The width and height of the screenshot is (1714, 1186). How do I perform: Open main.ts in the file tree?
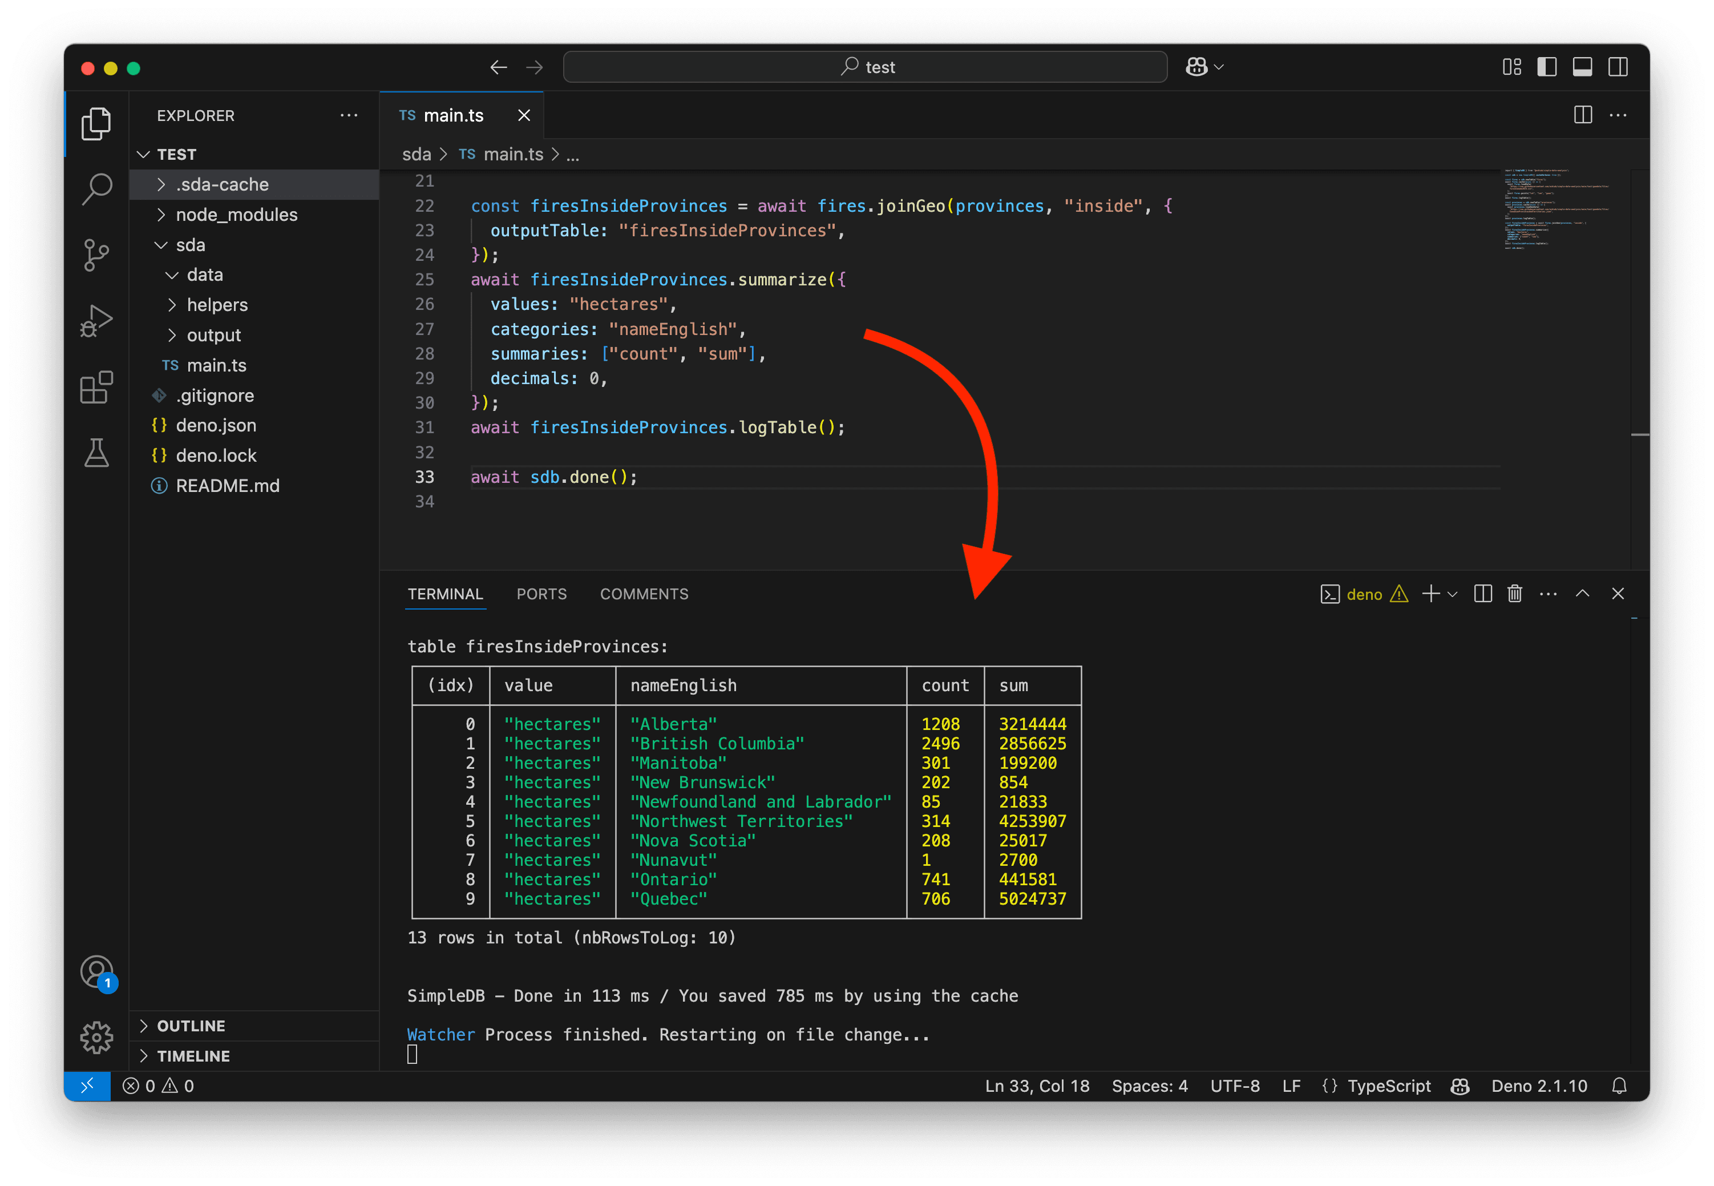(254, 366)
